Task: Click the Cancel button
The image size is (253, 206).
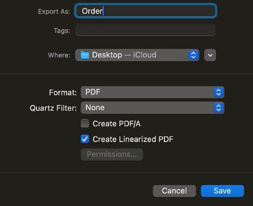Action: point(174,191)
